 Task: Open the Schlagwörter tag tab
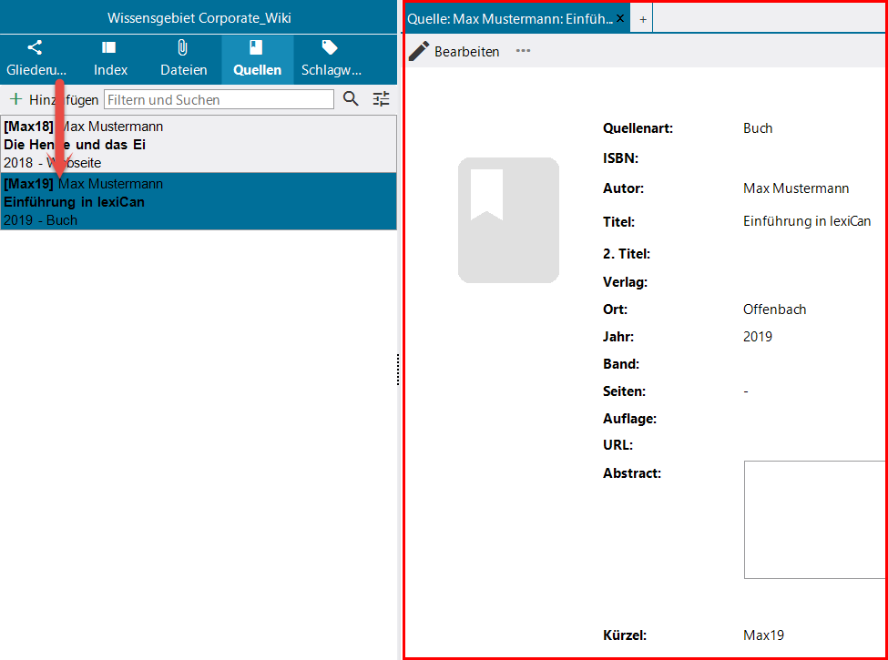[331, 59]
